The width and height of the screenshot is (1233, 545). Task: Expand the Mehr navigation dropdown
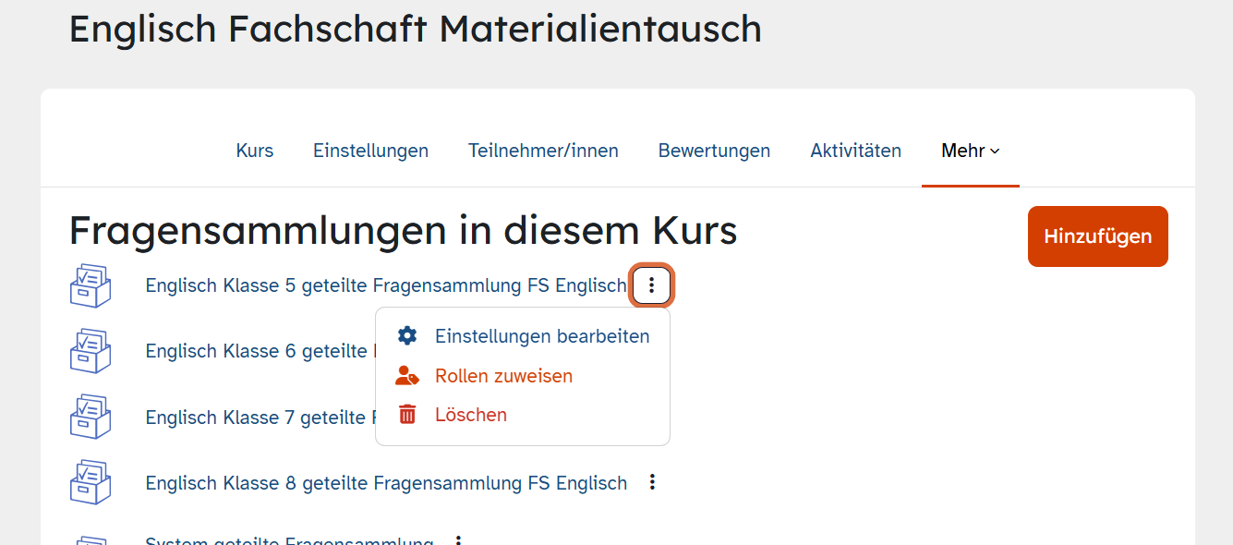click(x=971, y=151)
